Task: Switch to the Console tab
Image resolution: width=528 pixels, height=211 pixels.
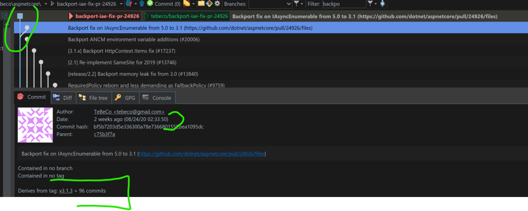Action: point(157,98)
